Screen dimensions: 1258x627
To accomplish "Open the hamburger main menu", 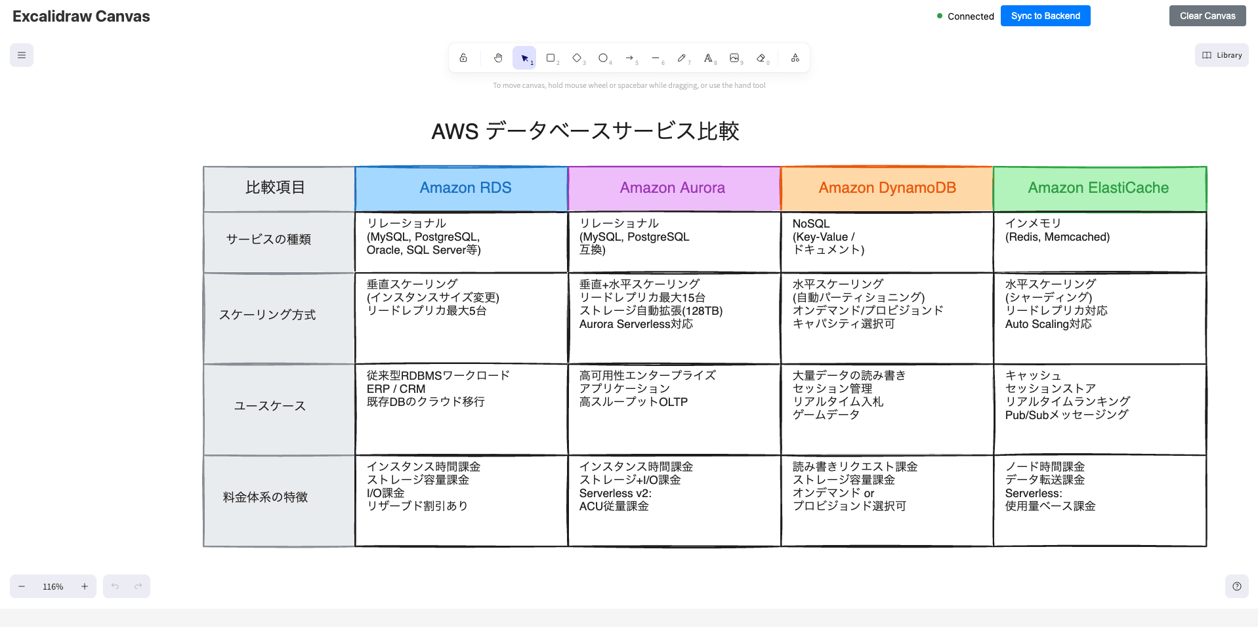I will (x=20, y=55).
